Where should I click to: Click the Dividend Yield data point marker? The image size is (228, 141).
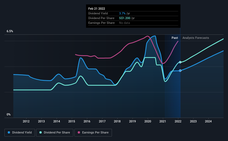[x=180, y=70]
